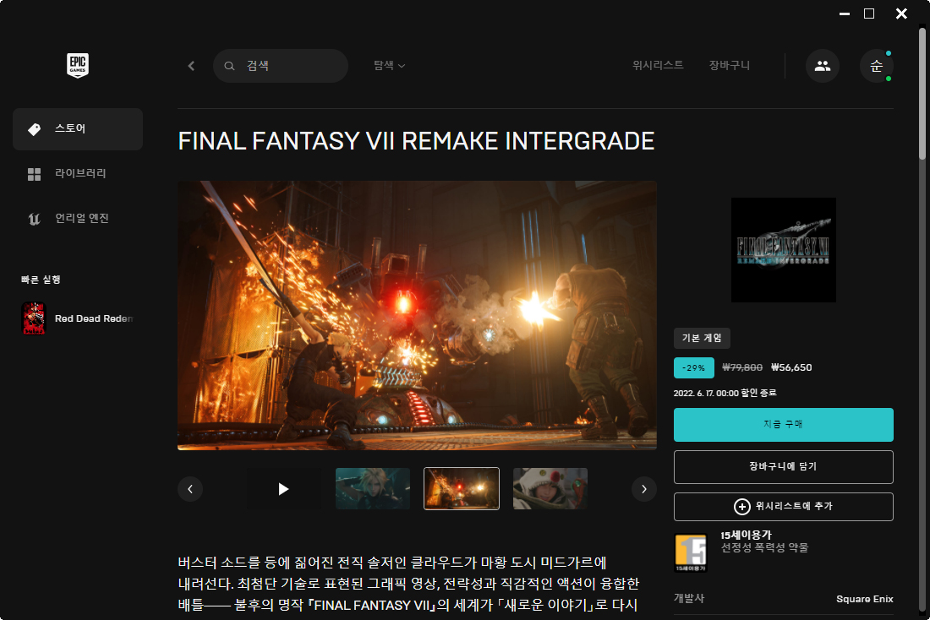Click the game title heading

416,141
